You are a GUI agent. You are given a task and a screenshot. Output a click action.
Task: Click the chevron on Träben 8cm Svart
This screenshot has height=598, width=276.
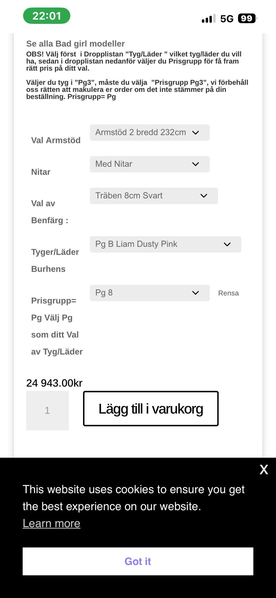click(204, 196)
